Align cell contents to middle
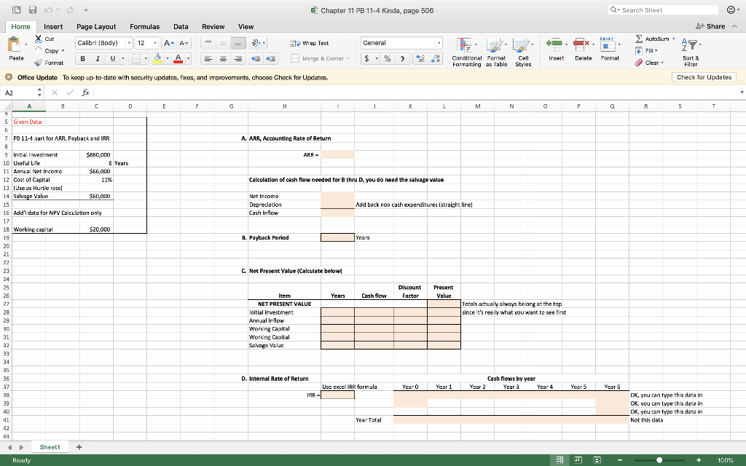 pyautogui.click(x=223, y=43)
